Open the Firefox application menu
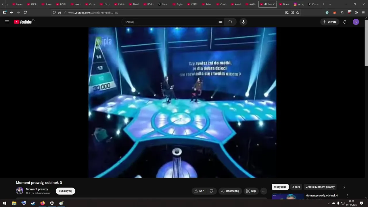This screenshot has width=368, height=207. pos(363,12)
